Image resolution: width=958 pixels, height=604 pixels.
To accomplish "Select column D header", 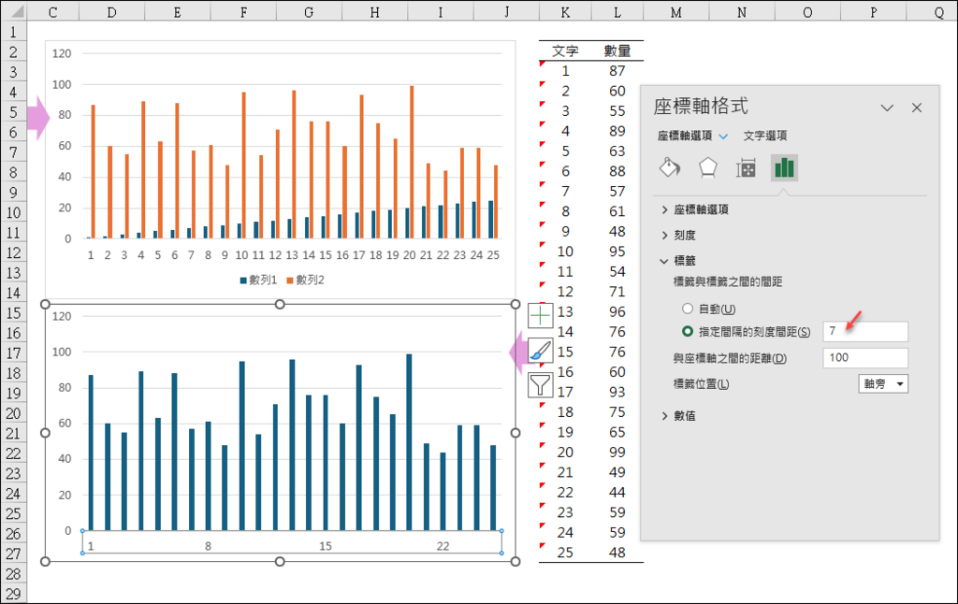I will point(112,12).
